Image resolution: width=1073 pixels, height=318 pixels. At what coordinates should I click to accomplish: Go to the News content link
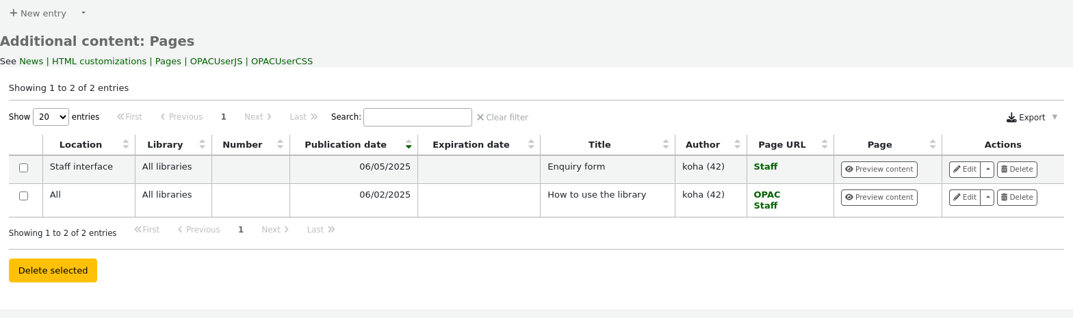pos(31,62)
